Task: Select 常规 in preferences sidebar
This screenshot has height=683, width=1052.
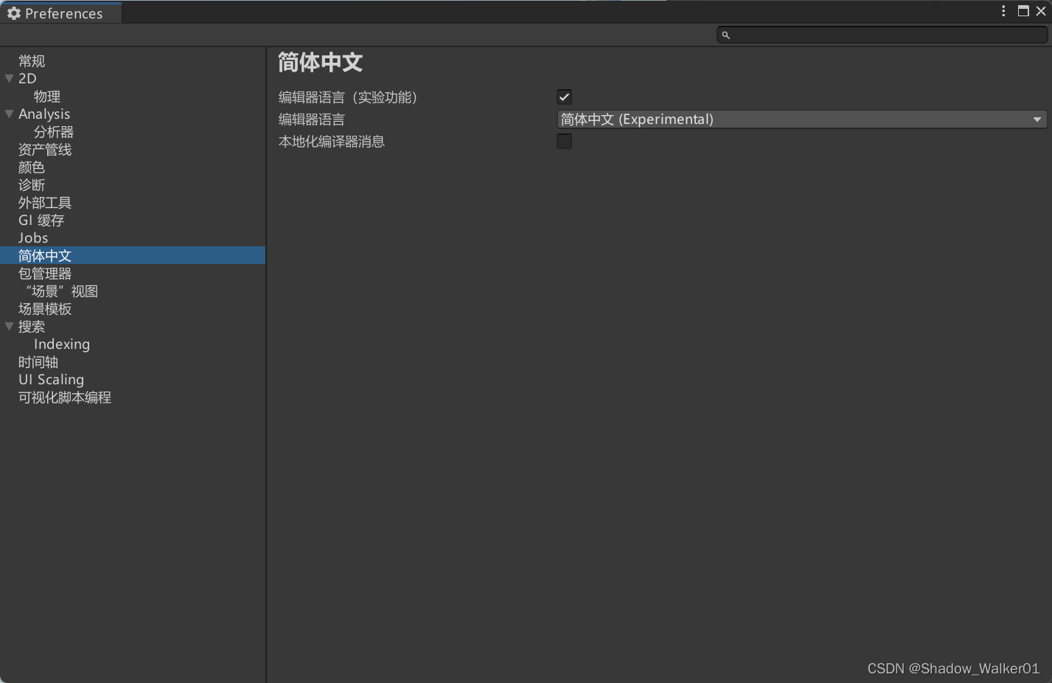Action: (x=31, y=60)
